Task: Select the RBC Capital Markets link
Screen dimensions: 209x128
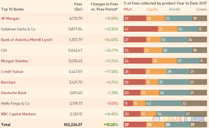Action: (19, 114)
